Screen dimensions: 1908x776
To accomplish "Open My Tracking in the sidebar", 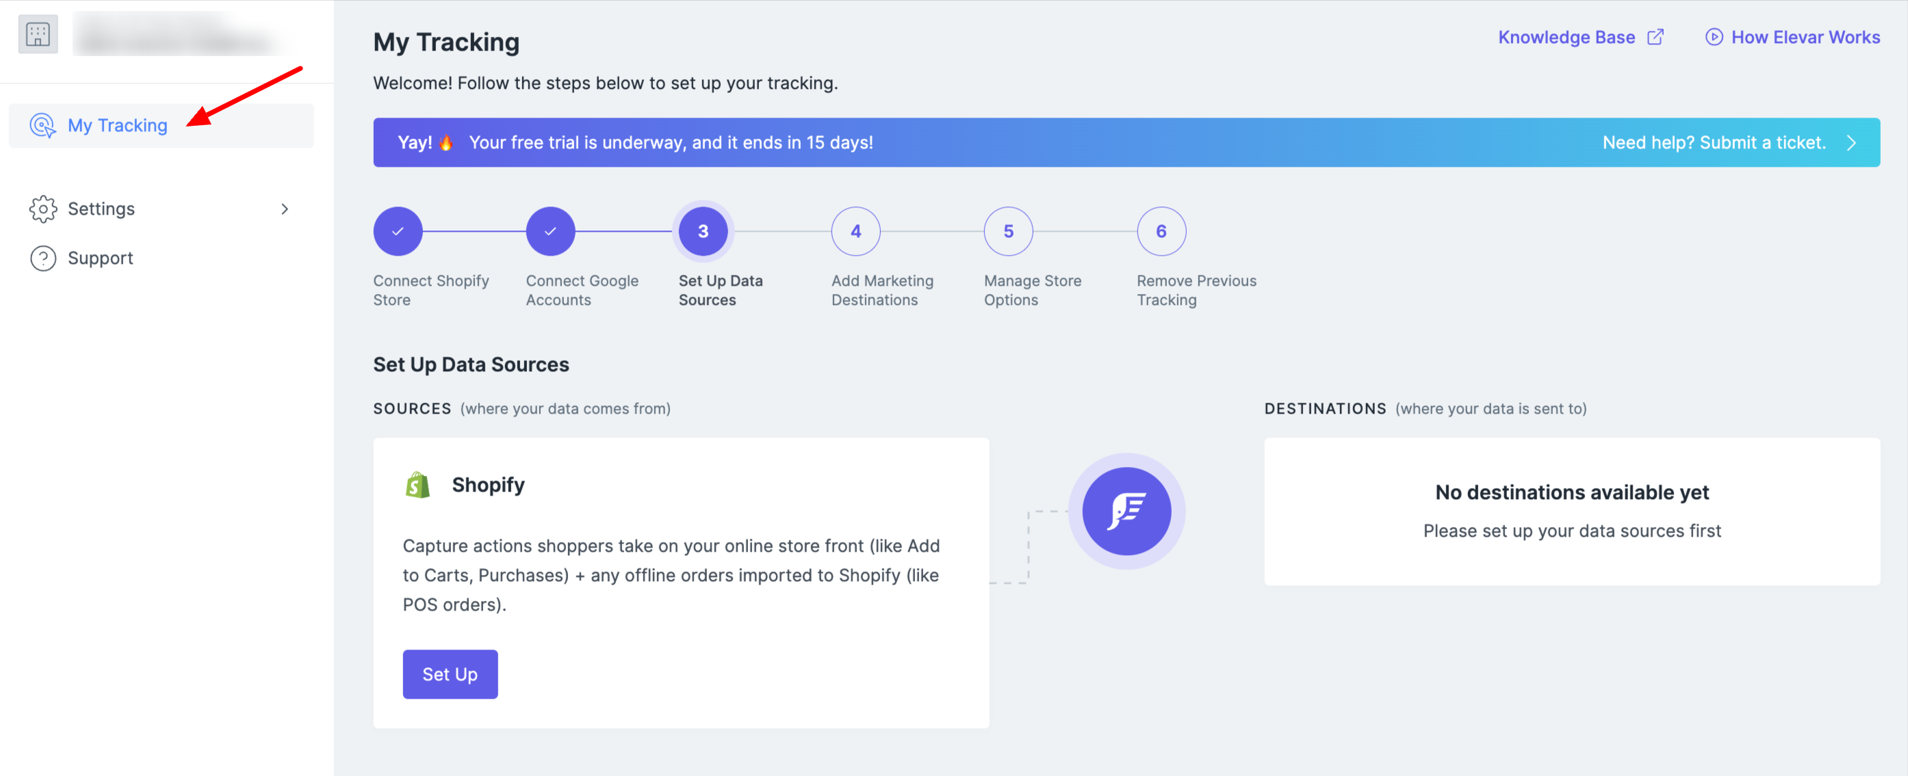I will pos(118,125).
